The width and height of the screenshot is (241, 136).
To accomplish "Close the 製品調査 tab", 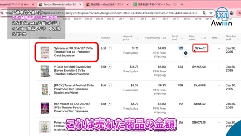I will point(127,4).
